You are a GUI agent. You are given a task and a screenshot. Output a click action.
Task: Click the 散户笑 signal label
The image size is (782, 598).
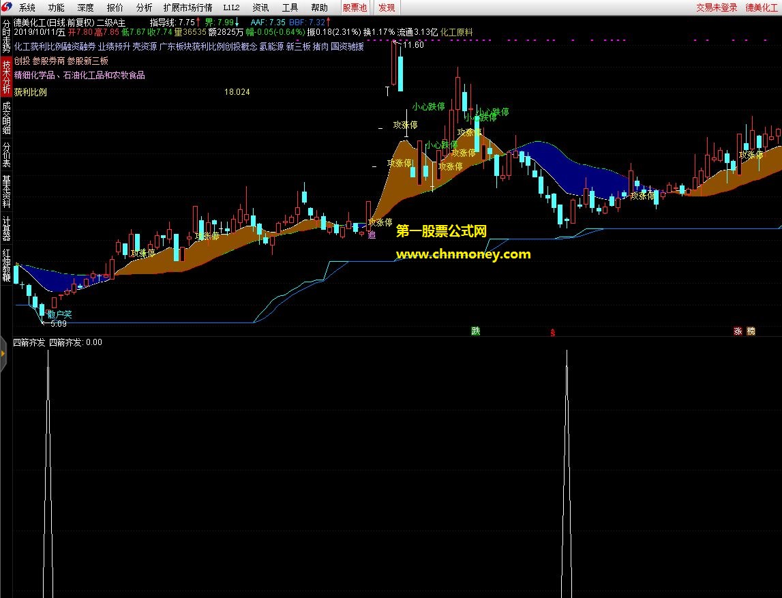(59, 314)
